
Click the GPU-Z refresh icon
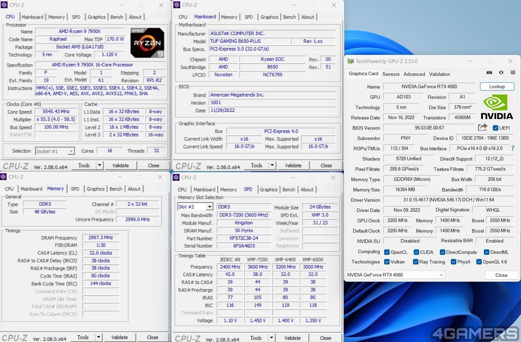click(501, 73)
